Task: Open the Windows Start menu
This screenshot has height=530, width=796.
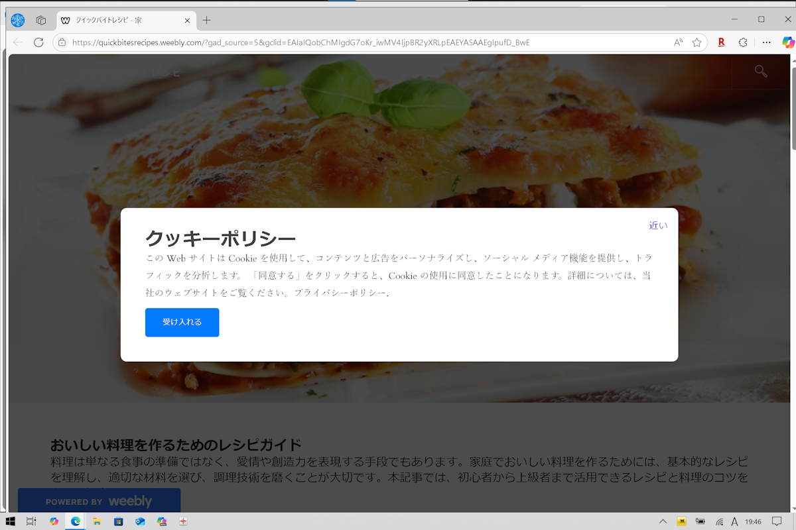Action: pos(10,521)
